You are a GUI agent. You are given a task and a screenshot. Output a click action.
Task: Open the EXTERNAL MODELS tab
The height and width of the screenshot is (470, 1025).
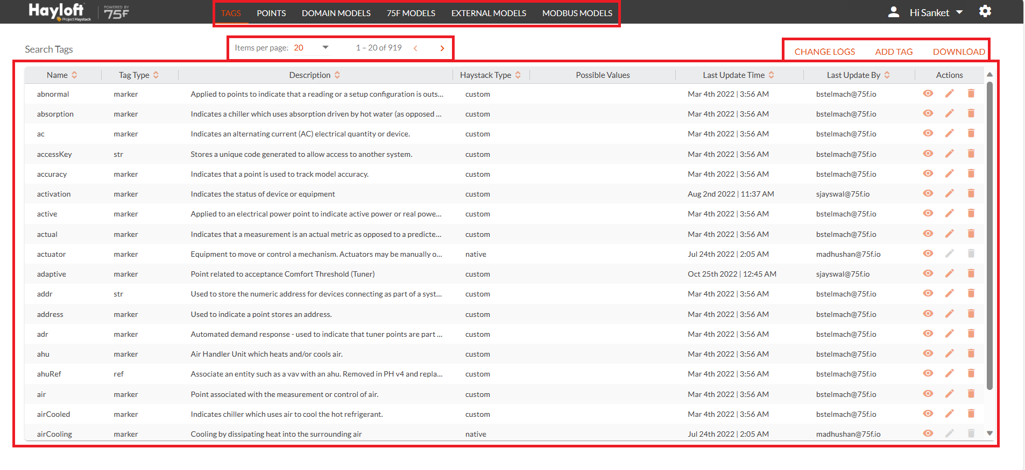click(x=489, y=13)
